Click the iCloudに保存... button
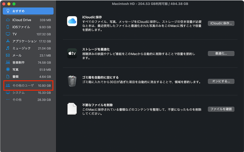This screenshot has width=244, height=152. click(x=221, y=24)
